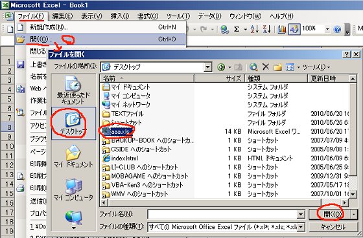363x238 pixels.
Task: Expand the ファイルの種類 file type dropdown
Action: pyautogui.click(x=301, y=226)
